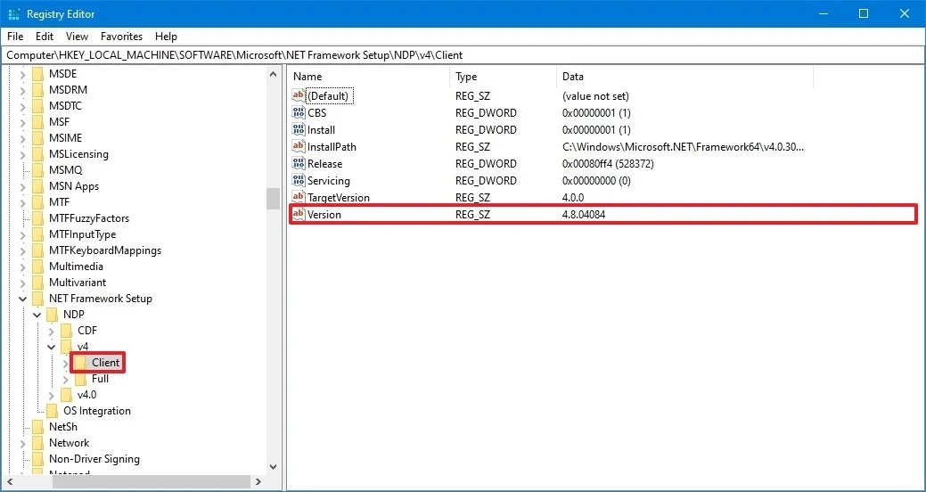Open the Help menu
The image size is (926, 492).
click(x=166, y=36)
